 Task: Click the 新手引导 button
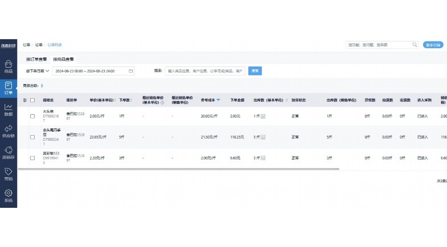click(x=433, y=45)
